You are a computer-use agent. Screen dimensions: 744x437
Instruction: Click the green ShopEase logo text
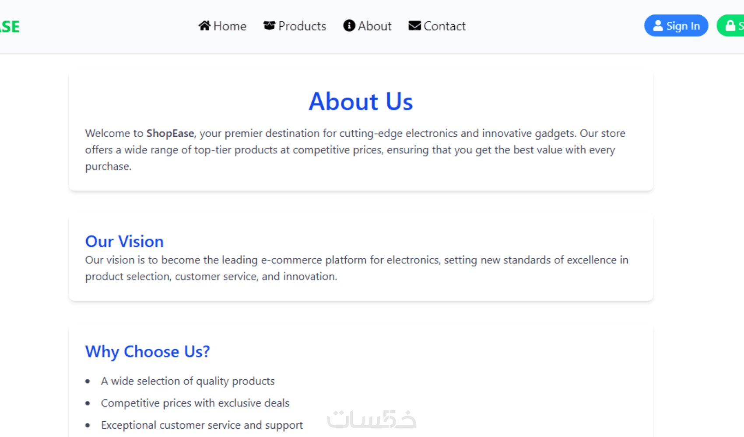pos(10,27)
